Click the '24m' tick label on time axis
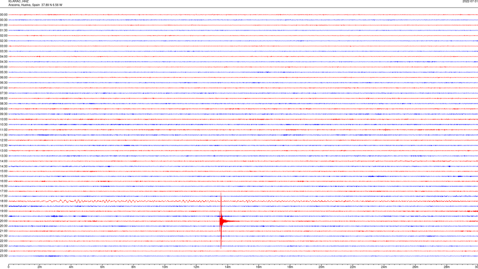Image resolution: width=478 pixels, height=269 pixels. [x=384, y=267]
